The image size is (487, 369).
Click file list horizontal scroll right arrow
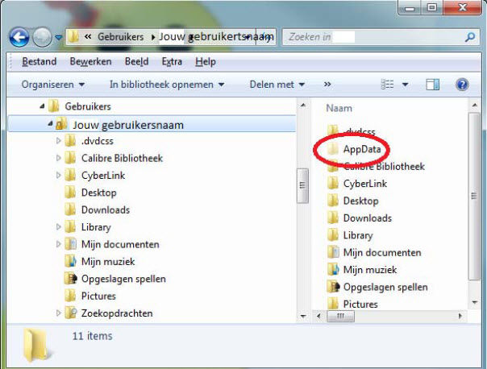click(x=460, y=316)
